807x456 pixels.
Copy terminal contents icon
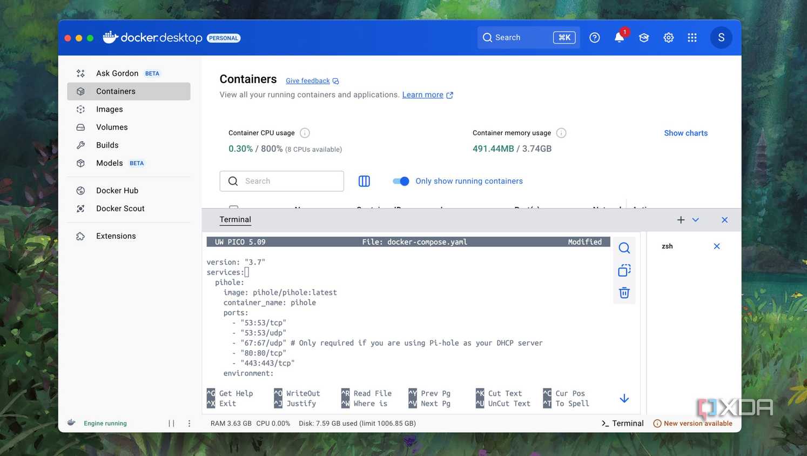click(624, 270)
